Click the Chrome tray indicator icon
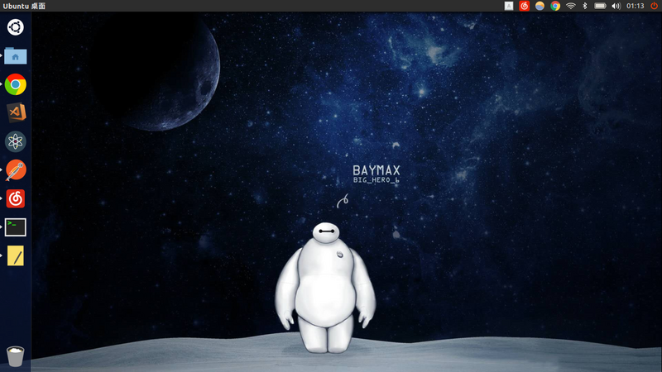 point(555,6)
